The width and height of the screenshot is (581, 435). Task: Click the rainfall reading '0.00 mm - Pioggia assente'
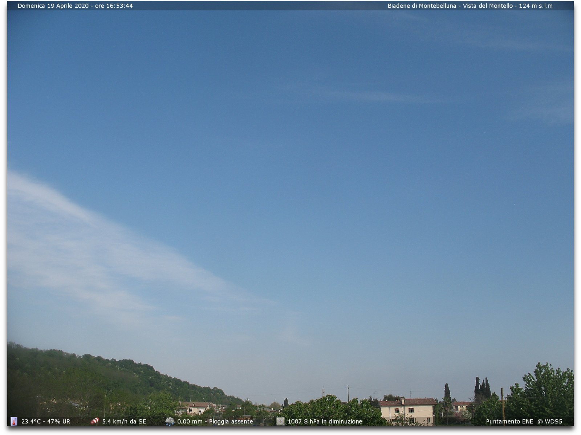[215, 421]
